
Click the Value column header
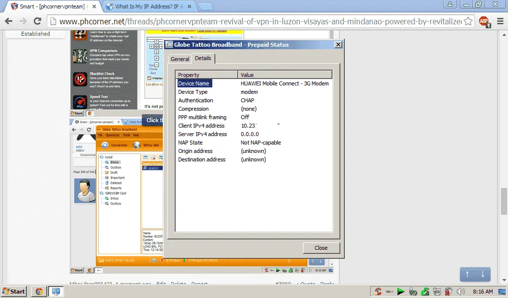285,75
